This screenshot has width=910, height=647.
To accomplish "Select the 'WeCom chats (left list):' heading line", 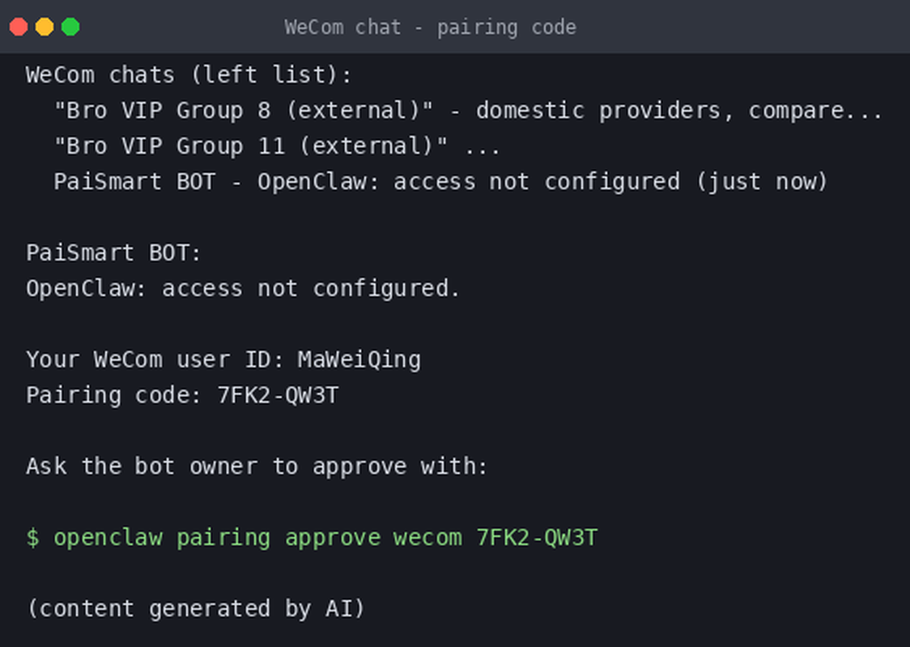I will [189, 74].
